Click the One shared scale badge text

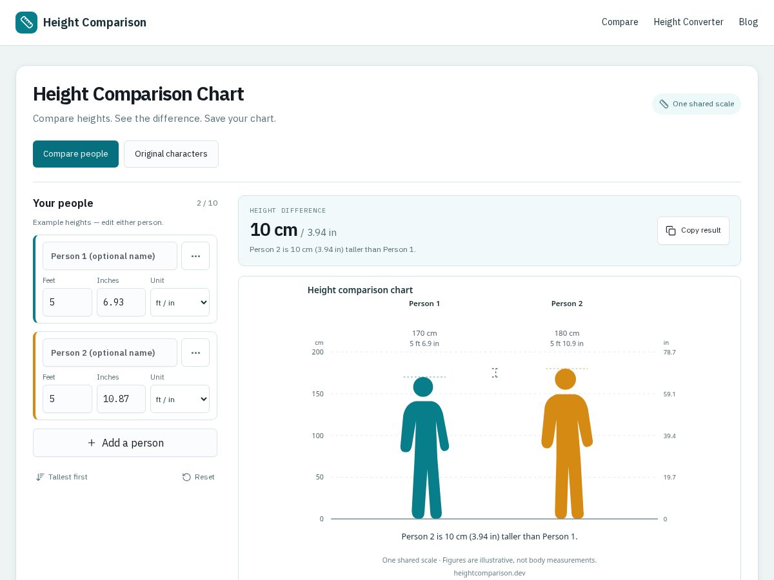tap(703, 104)
